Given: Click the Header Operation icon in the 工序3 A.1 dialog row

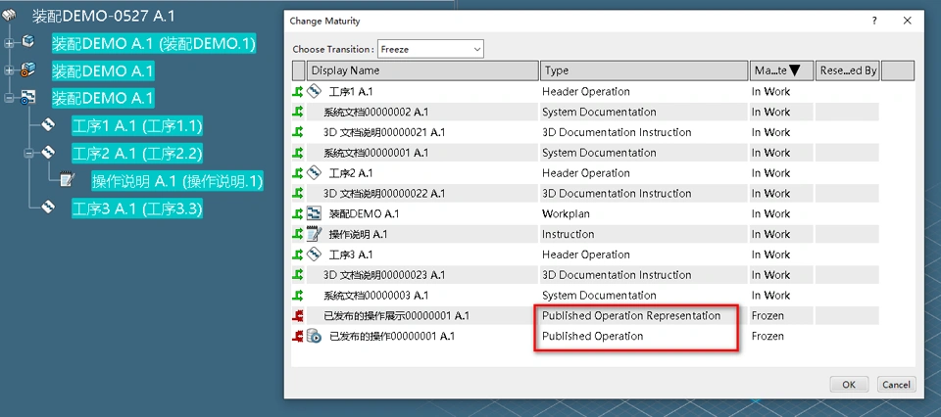Looking at the screenshot, I should click(315, 255).
